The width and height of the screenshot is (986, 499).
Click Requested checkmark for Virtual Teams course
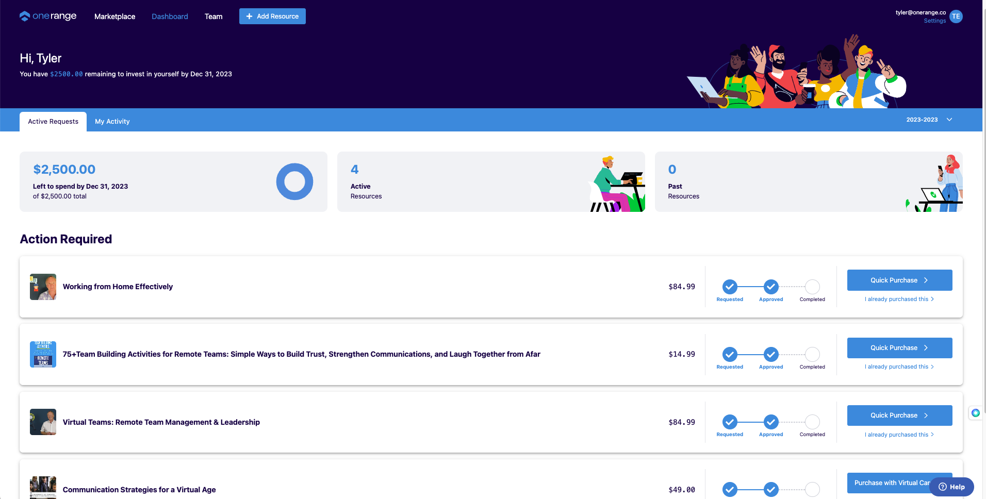point(730,422)
